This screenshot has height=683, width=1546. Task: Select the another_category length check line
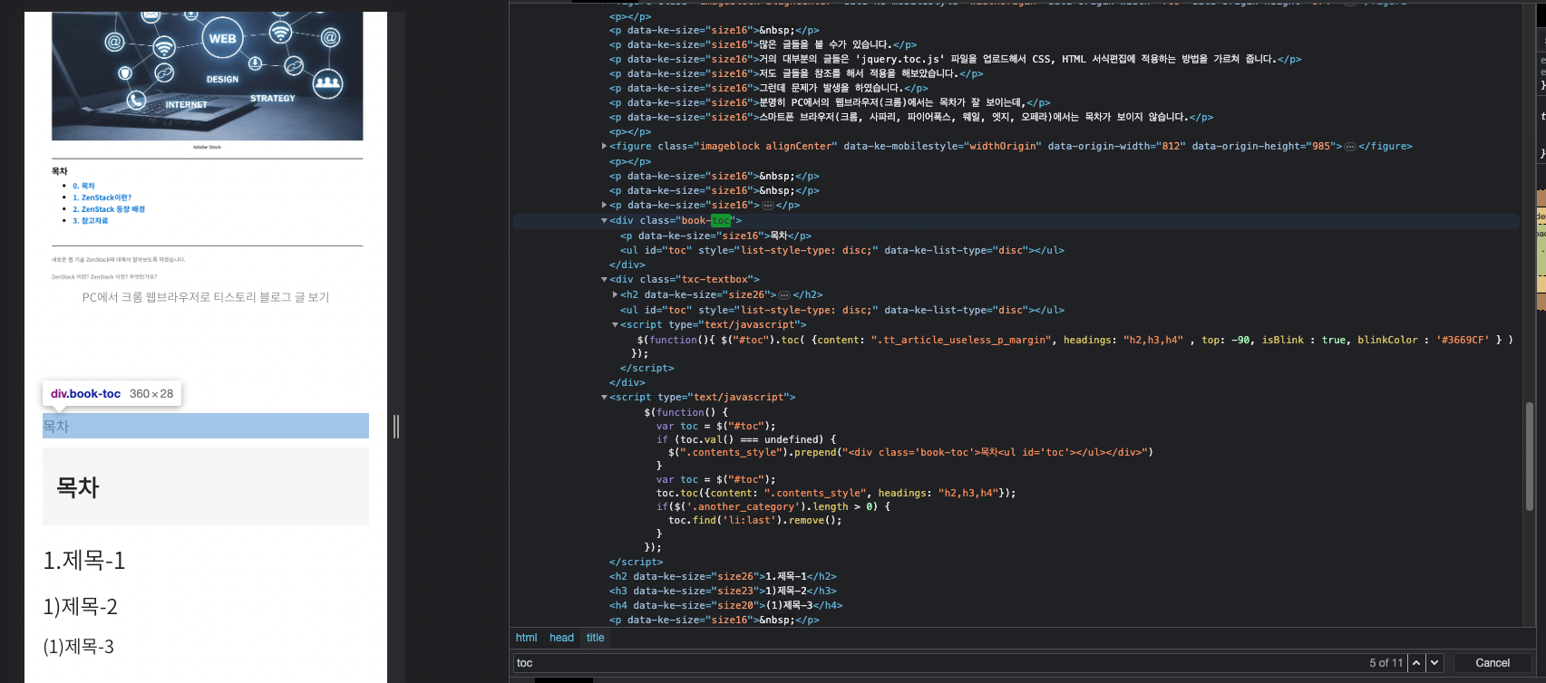tap(773, 506)
